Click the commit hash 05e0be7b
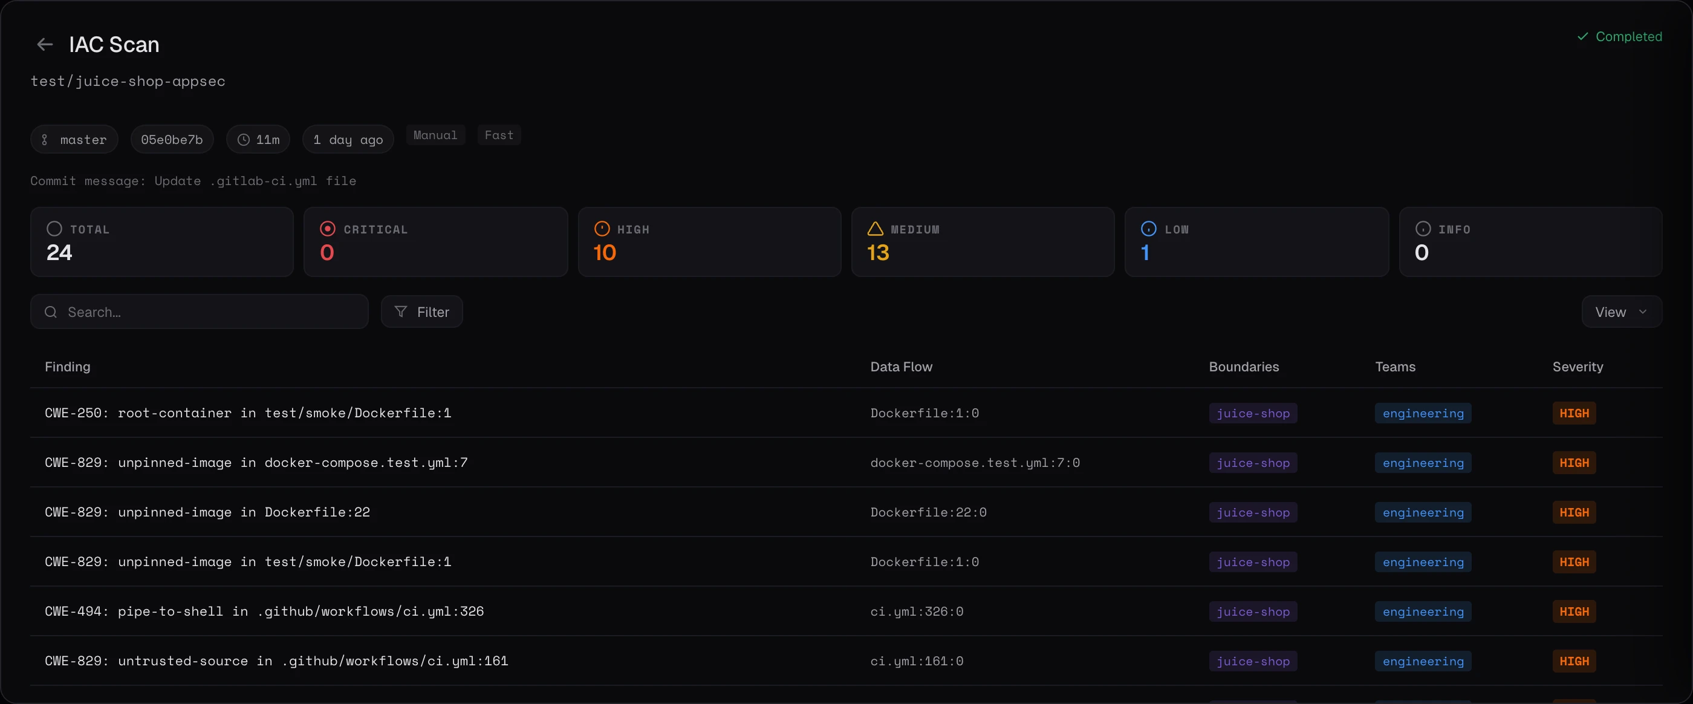 tap(172, 139)
